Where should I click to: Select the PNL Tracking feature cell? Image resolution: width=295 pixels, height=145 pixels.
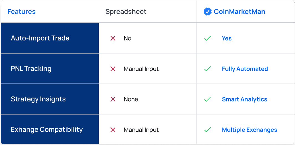click(50, 69)
